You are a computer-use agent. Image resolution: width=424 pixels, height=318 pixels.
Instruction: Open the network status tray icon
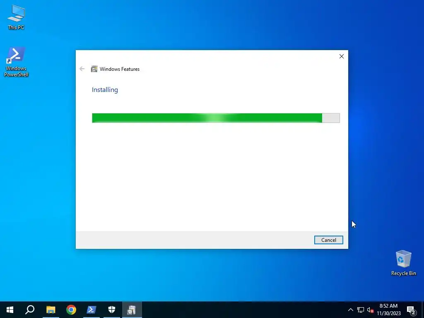tap(361, 310)
